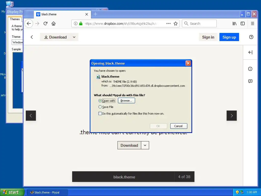Click the Dropbox logo on the tab
The width and height of the screenshot is (261, 196).
(x=38, y=14)
